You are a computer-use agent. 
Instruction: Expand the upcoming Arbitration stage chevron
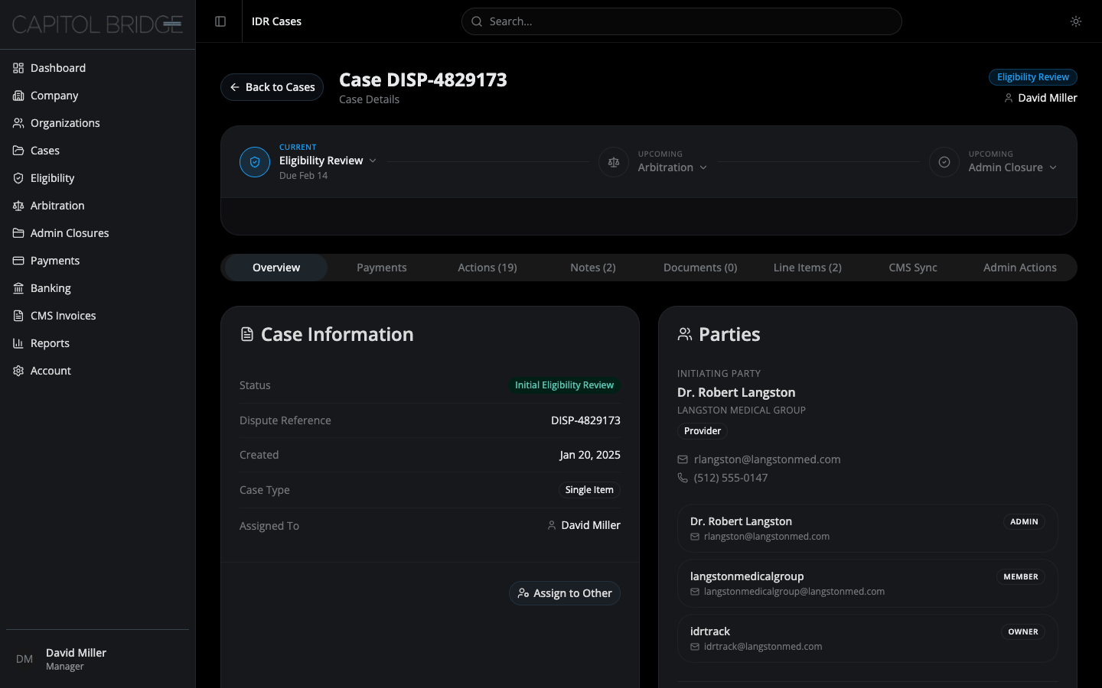click(703, 167)
